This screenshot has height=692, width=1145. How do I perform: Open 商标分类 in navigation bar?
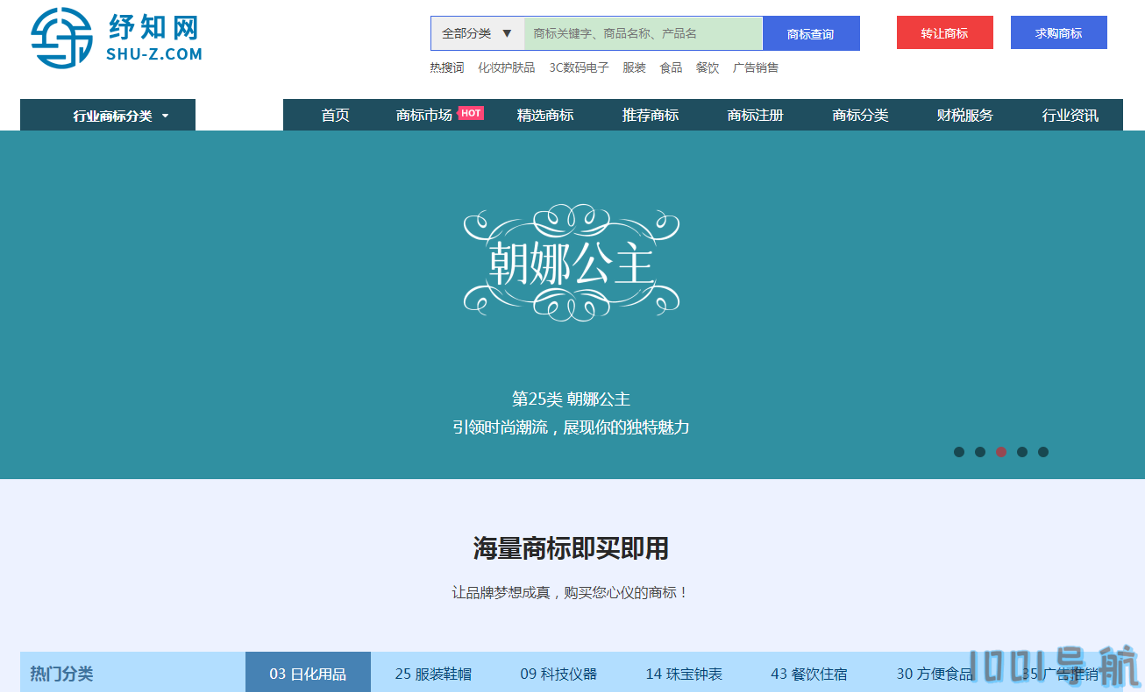tap(860, 115)
